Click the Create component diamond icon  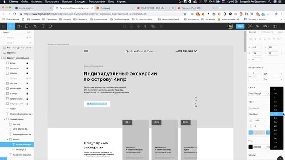tap(138, 26)
